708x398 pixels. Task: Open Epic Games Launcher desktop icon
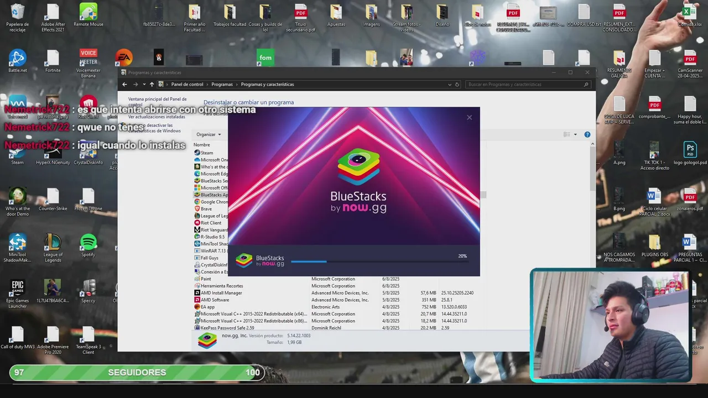click(x=17, y=294)
